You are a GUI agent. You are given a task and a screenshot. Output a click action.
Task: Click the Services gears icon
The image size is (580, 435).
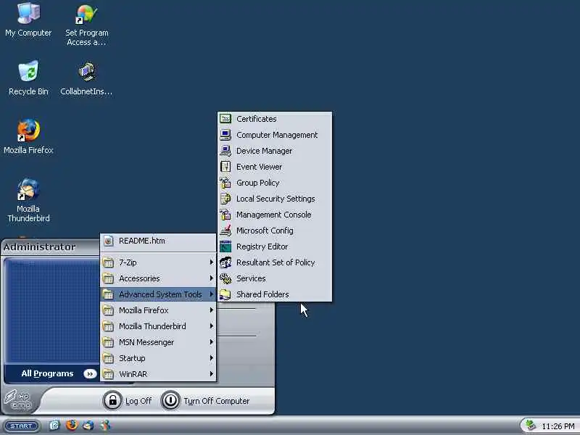coord(225,278)
